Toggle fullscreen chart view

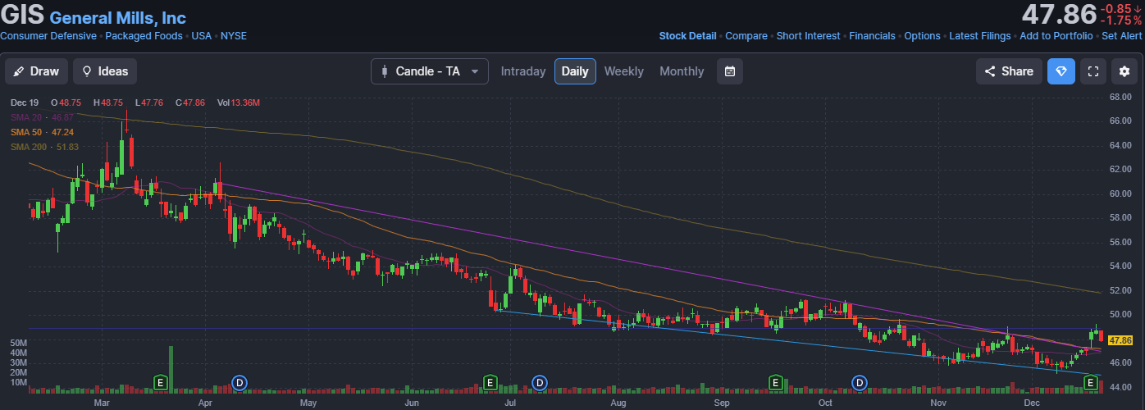point(1093,71)
